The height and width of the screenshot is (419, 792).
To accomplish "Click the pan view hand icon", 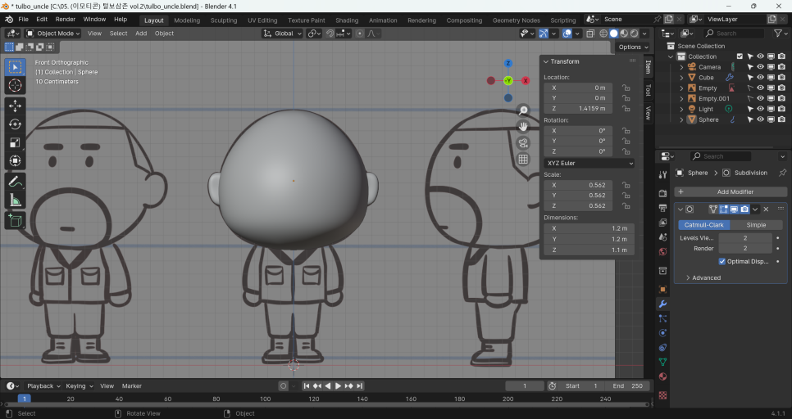I will click(523, 126).
